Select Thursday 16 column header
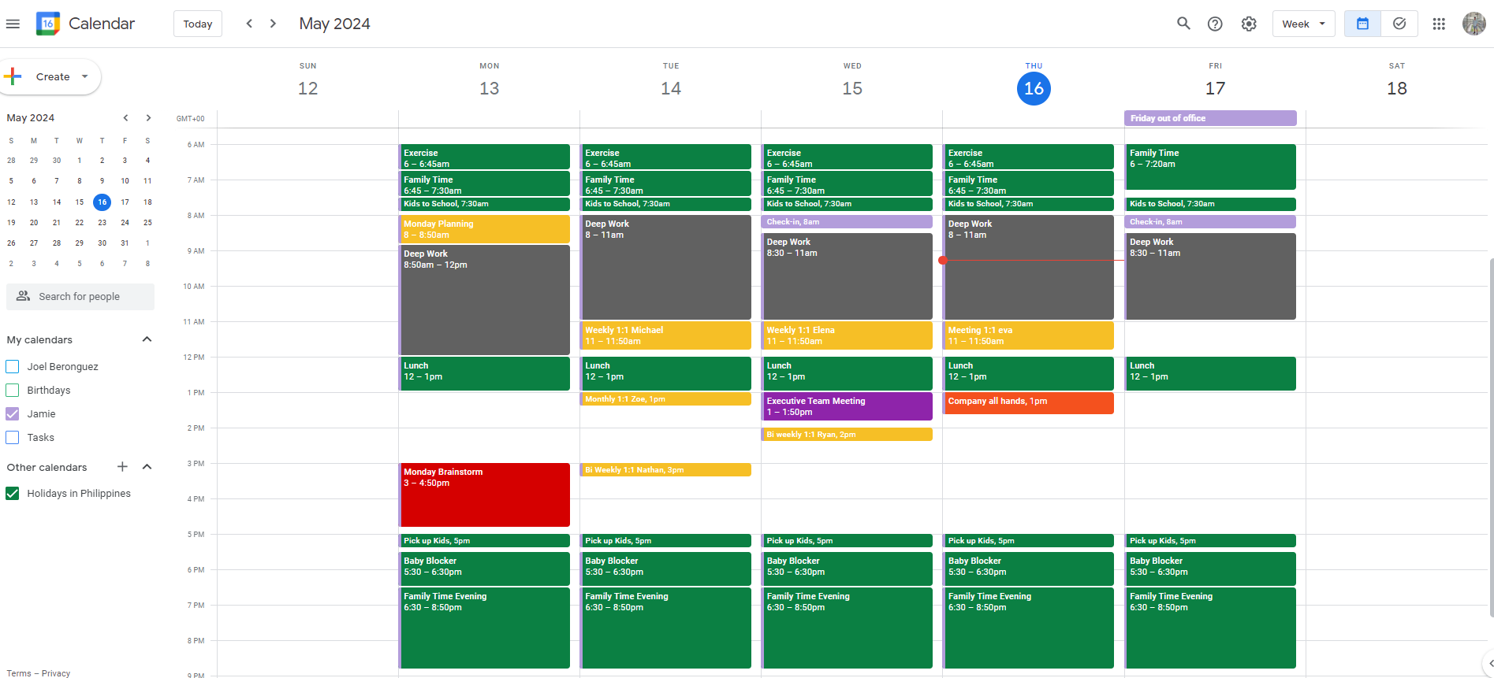1494x678 pixels. tap(1034, 88)
